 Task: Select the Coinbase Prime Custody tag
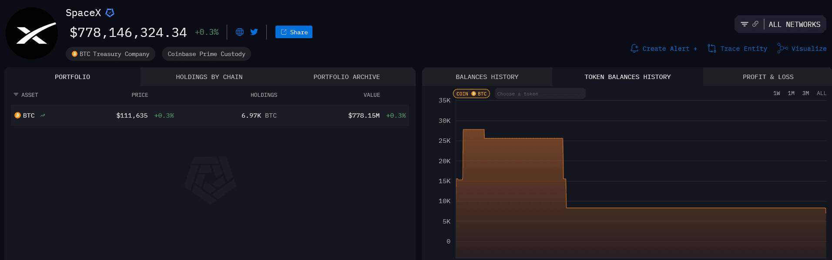(206, 54)
